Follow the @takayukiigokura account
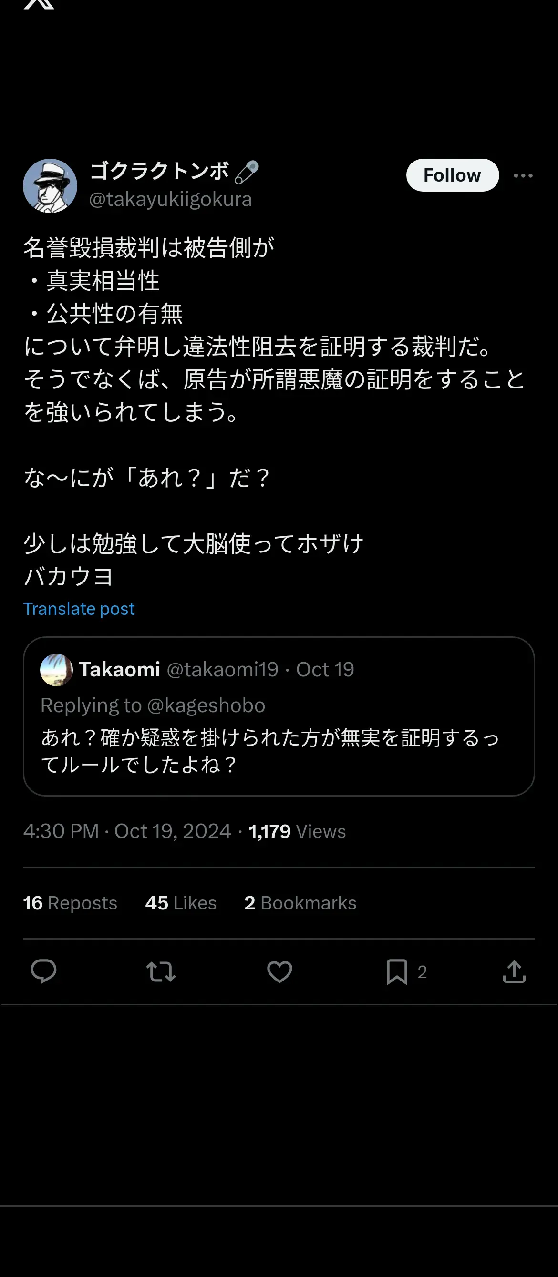Image resolution: width=558 pixels, height=1277 pixels. tap(452, 175)
